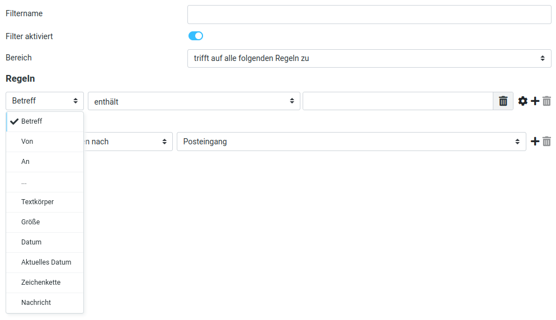Image resolution: width=556 pixels, height=320 pixels.
Task: Remove the action row beside Posteingang
Action: click(547, 142)
